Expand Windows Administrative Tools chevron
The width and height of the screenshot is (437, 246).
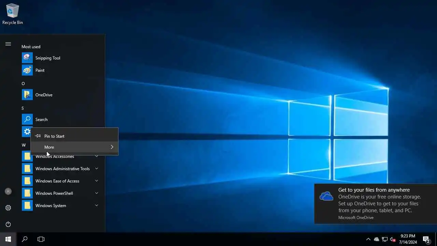[x=97, y=168]
